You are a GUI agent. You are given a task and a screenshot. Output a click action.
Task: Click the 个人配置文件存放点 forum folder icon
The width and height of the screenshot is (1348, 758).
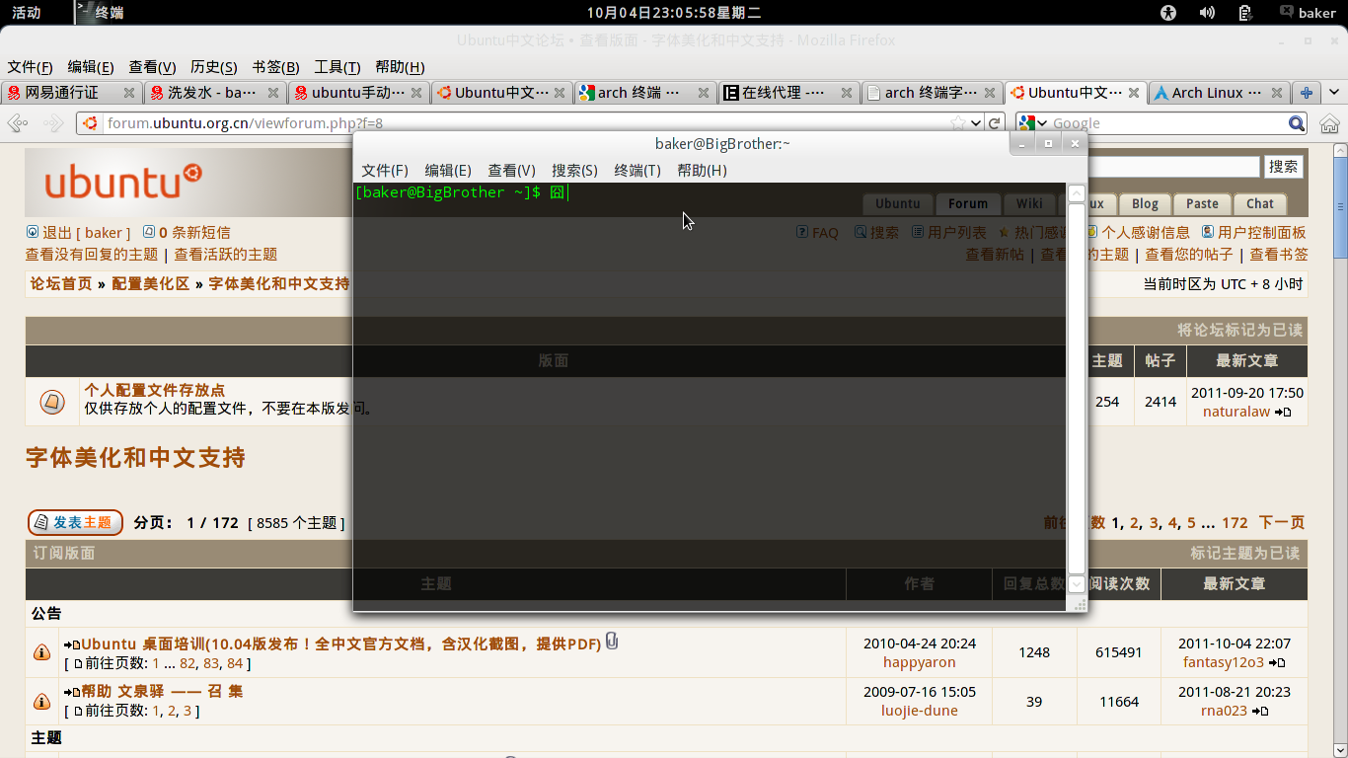coord(52,402)
